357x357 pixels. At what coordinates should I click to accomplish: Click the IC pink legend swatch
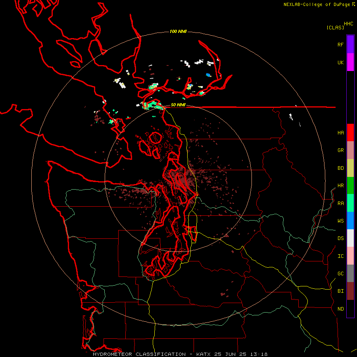tap(350, 256)
